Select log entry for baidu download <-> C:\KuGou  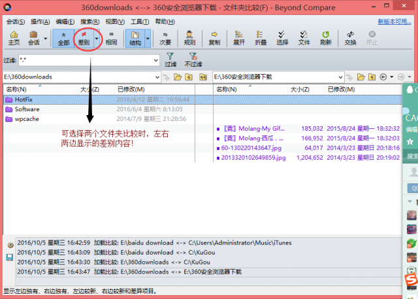click(x=208, y=253)
